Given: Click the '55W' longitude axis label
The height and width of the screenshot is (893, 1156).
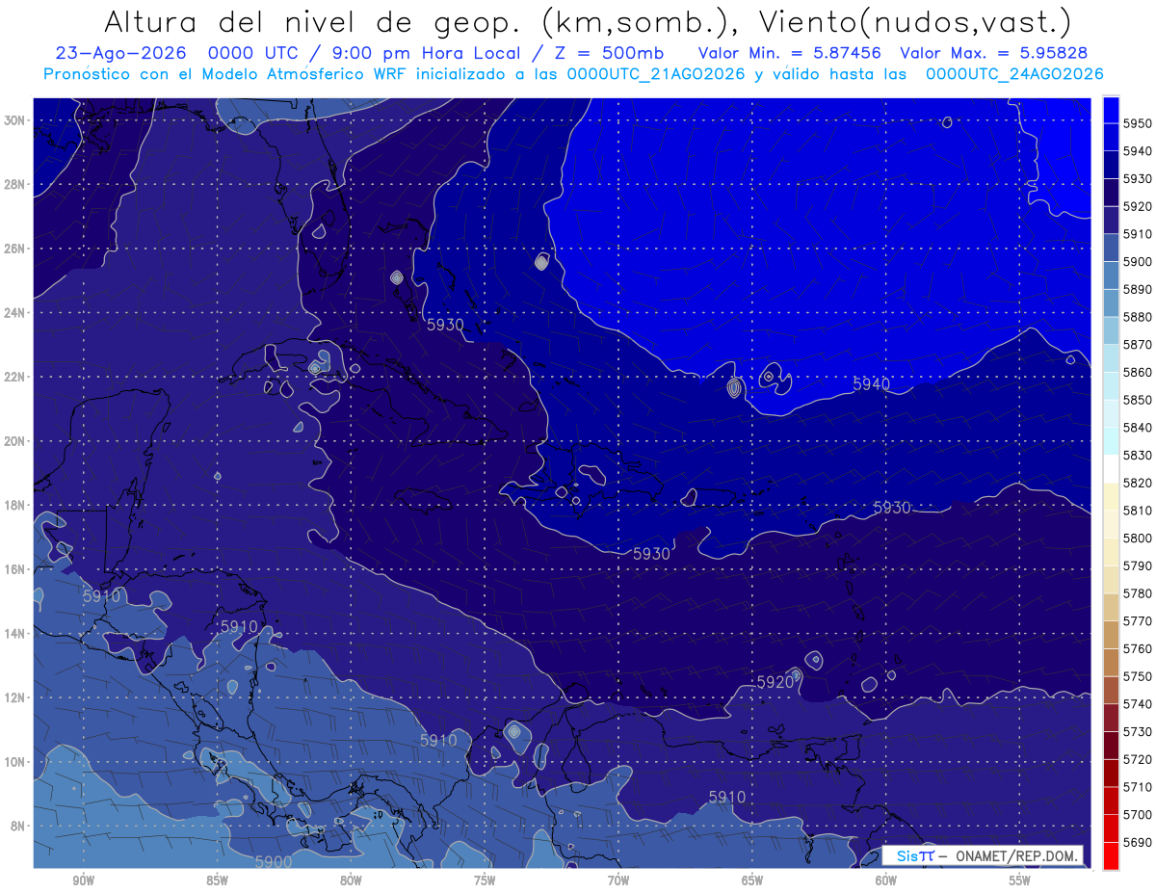Looking at the screenshot, I should pyautogui.click(x=1020, y=880).
